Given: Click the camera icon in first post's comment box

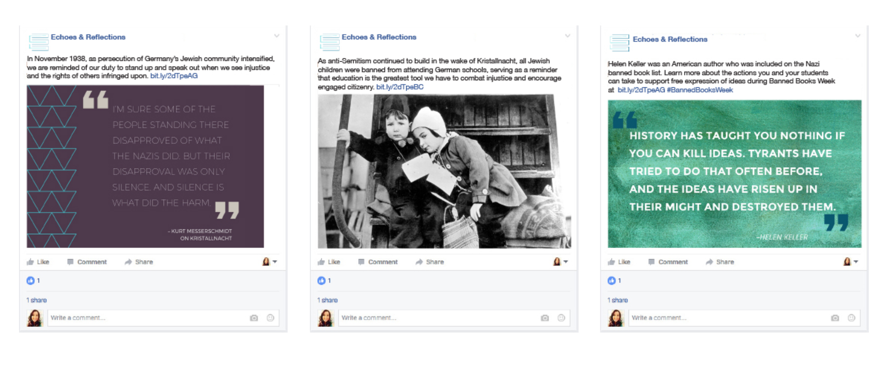Looking at the screenshot, I should (x=254, y=318).
